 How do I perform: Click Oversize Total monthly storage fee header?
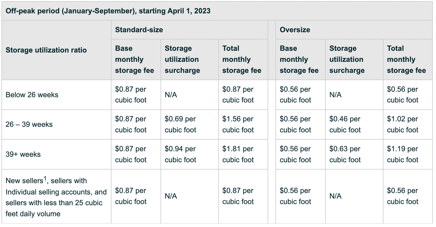[407, 60]
